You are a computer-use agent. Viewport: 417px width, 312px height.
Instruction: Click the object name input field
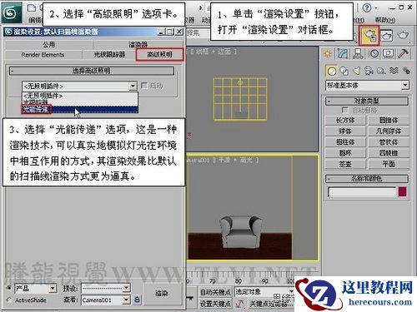pyautogui.click(x=362, y=192)
